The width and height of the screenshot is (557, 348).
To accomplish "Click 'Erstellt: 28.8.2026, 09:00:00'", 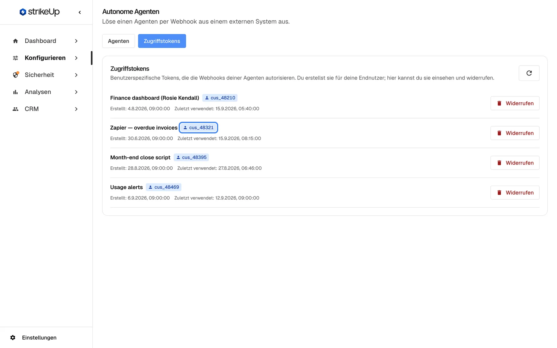I will (x=141, y=168).
